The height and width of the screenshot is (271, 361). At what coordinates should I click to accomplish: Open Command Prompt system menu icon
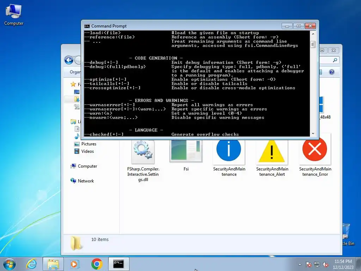coord(87,26)
